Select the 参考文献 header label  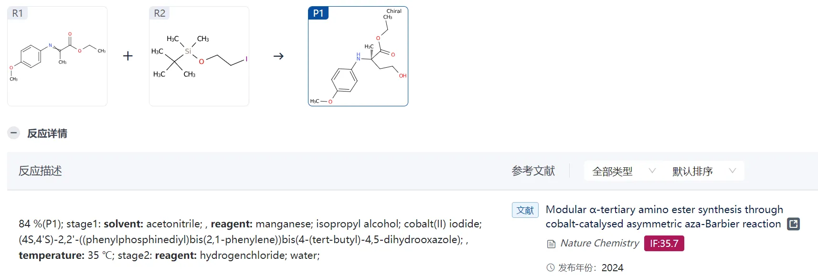pyautogui.click(x=533, y=171)
